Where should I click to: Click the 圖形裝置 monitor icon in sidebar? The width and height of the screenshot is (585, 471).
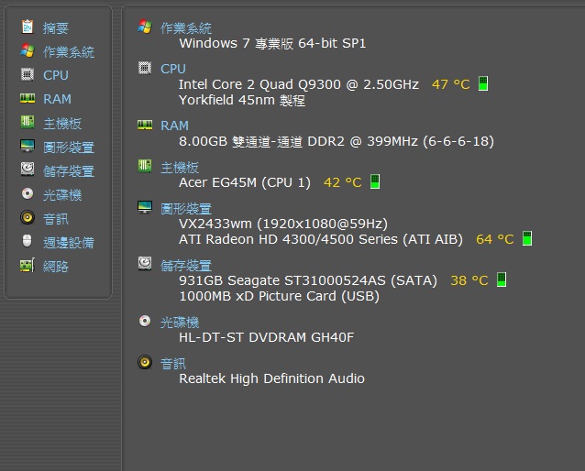tap(28, 146)
